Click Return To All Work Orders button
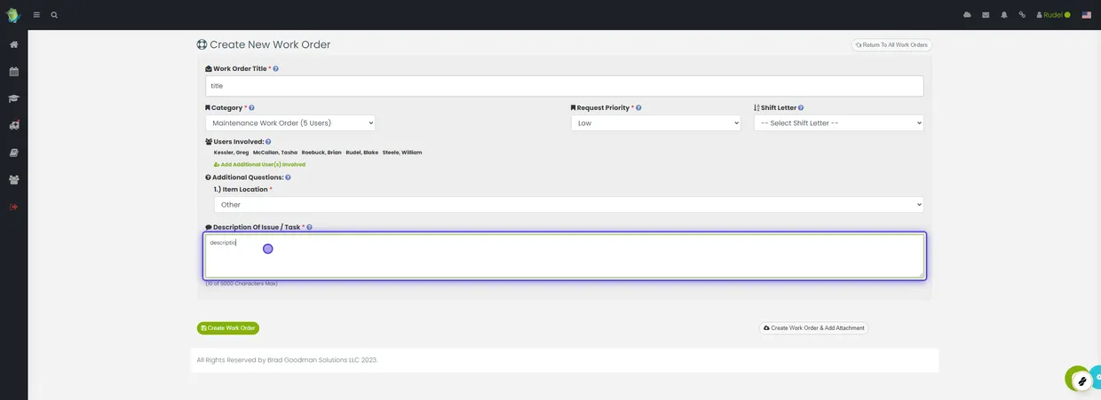The image size is (1101, 400). coord(891,44)
